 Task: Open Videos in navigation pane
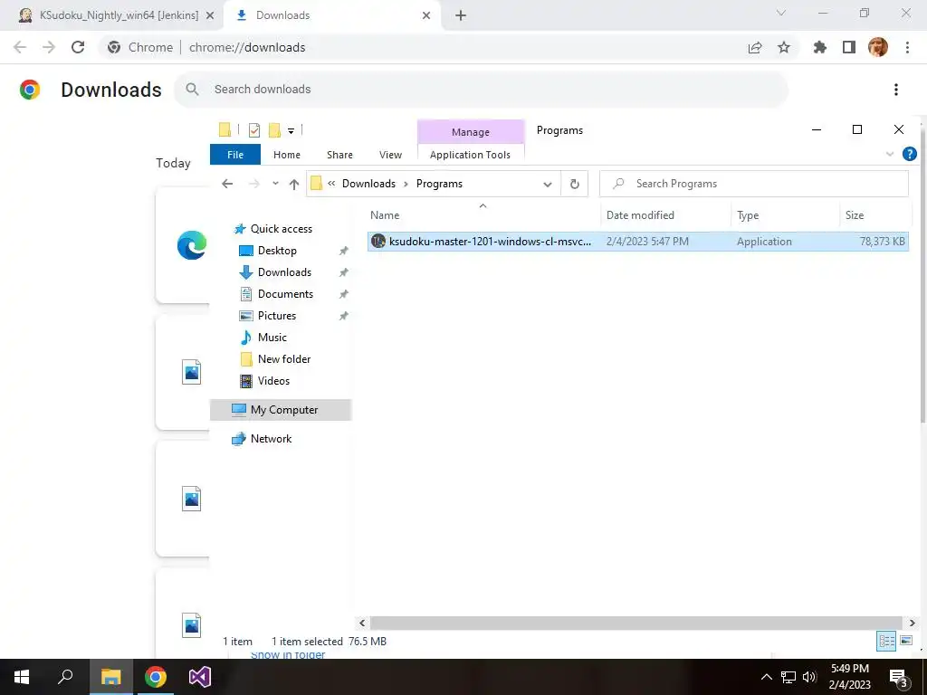point(273,381)
